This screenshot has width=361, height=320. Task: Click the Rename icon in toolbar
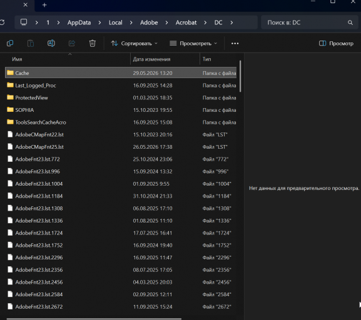point(51,43)
